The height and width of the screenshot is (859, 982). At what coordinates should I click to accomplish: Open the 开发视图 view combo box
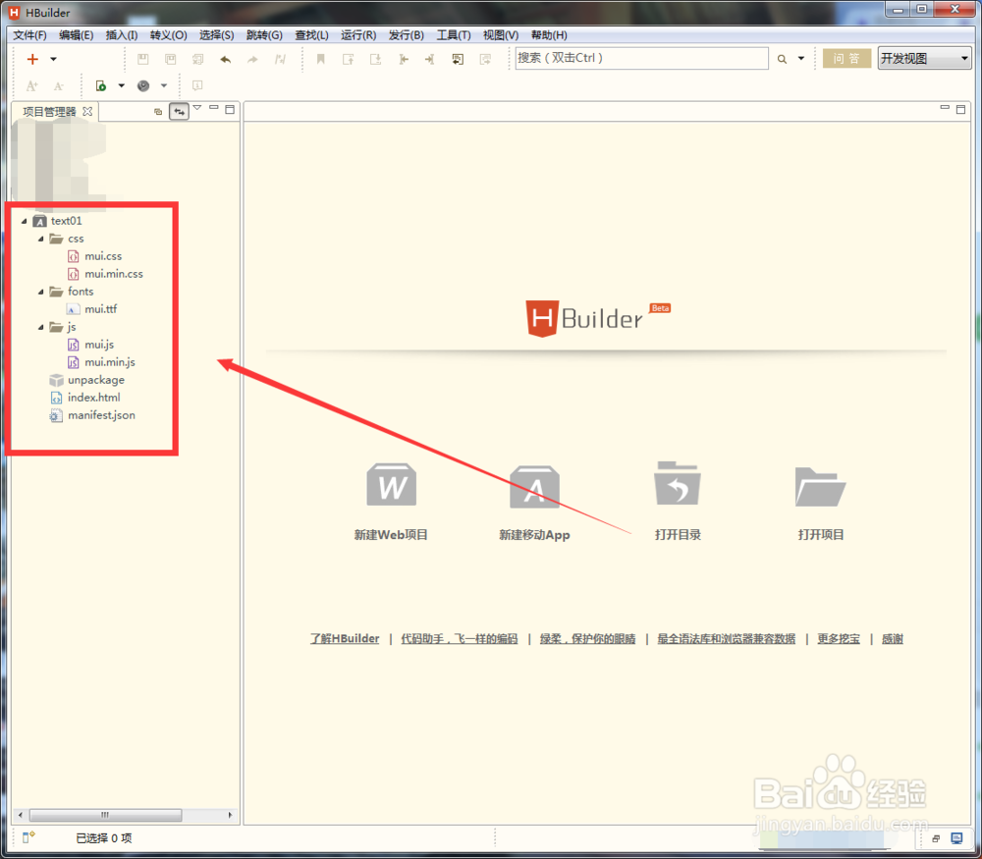click(924, 58)
